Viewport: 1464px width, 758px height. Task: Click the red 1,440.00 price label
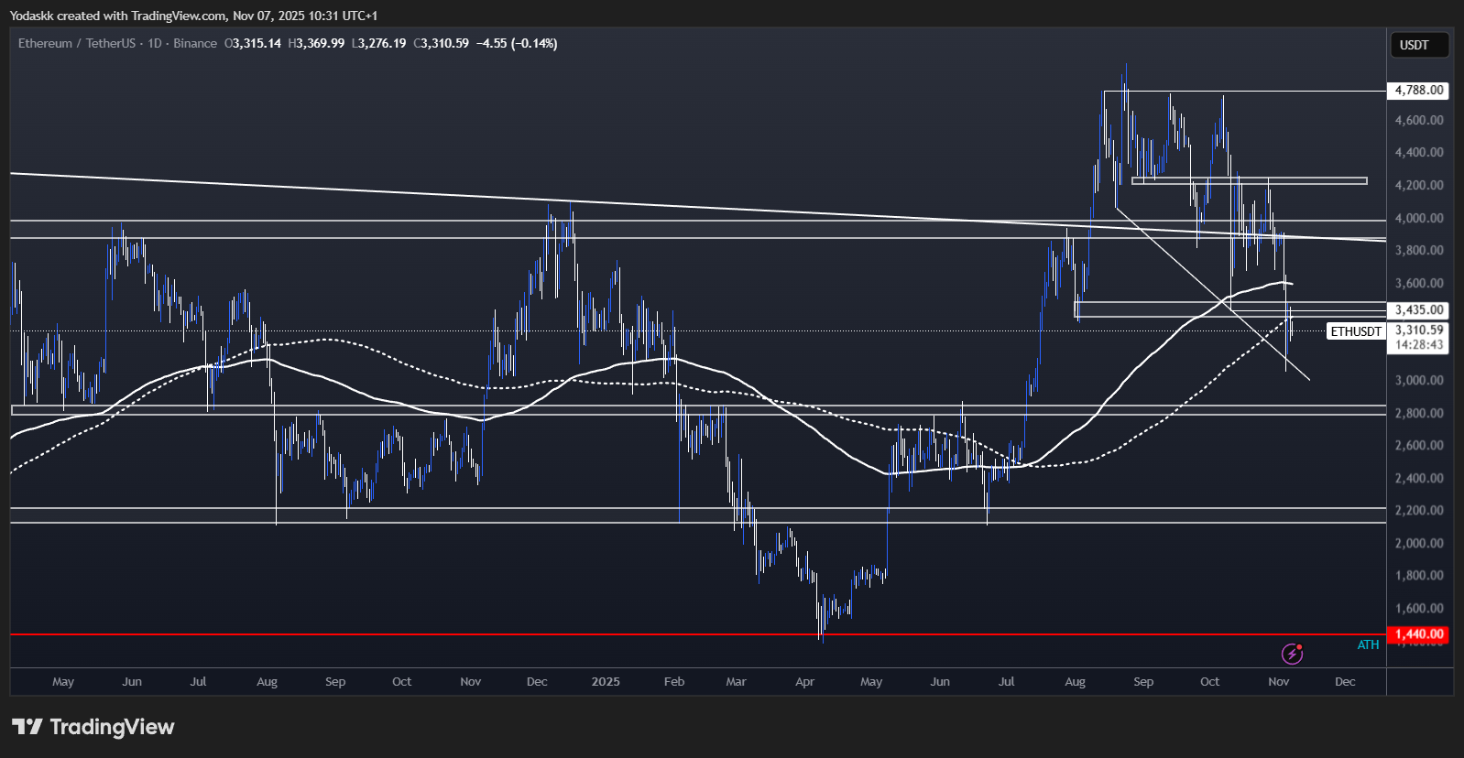(x=1418, y=633)
